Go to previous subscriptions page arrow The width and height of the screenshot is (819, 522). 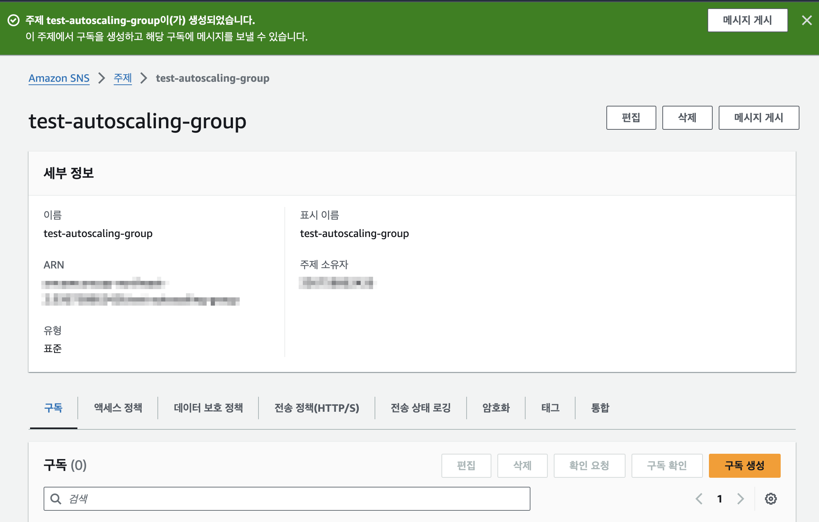(699, 499)
